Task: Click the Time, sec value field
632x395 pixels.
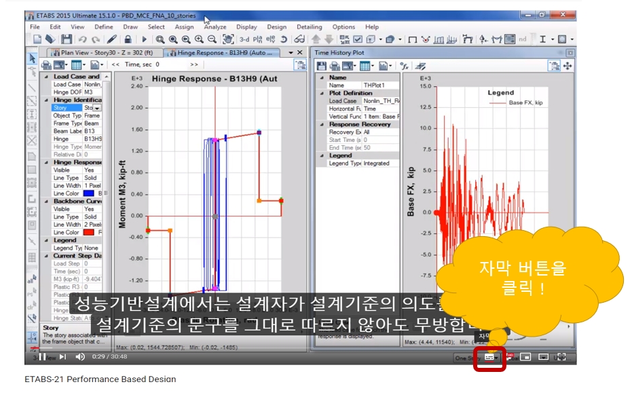Action: click(171, 64)
